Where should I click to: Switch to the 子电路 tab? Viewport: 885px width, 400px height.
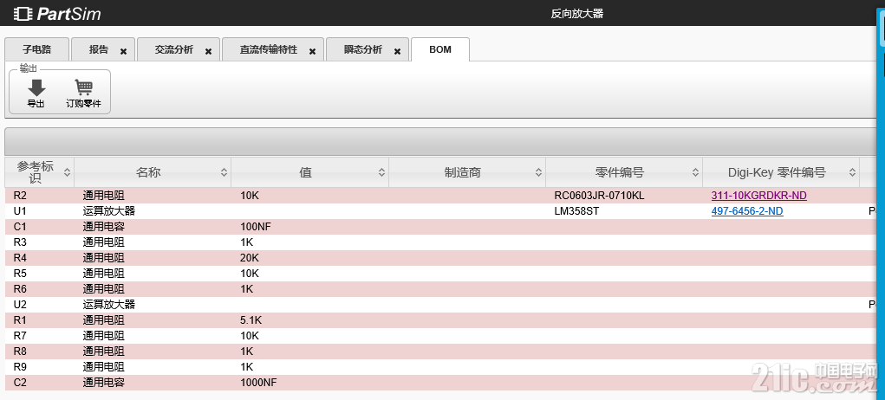click(x=36, y=49)
